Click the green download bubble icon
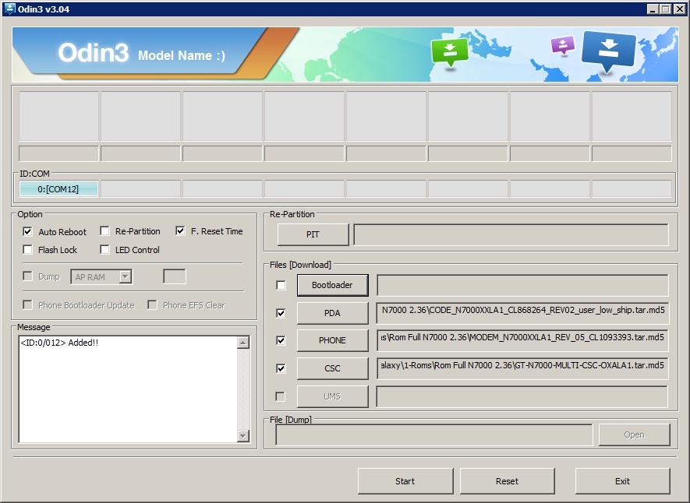690x503 pixels. [451, 51]
